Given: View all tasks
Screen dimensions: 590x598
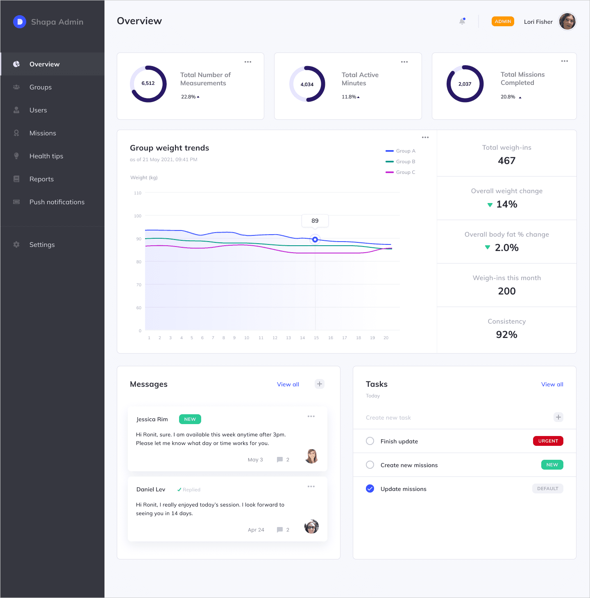Looking at the screenshot, I should point(552,384).
